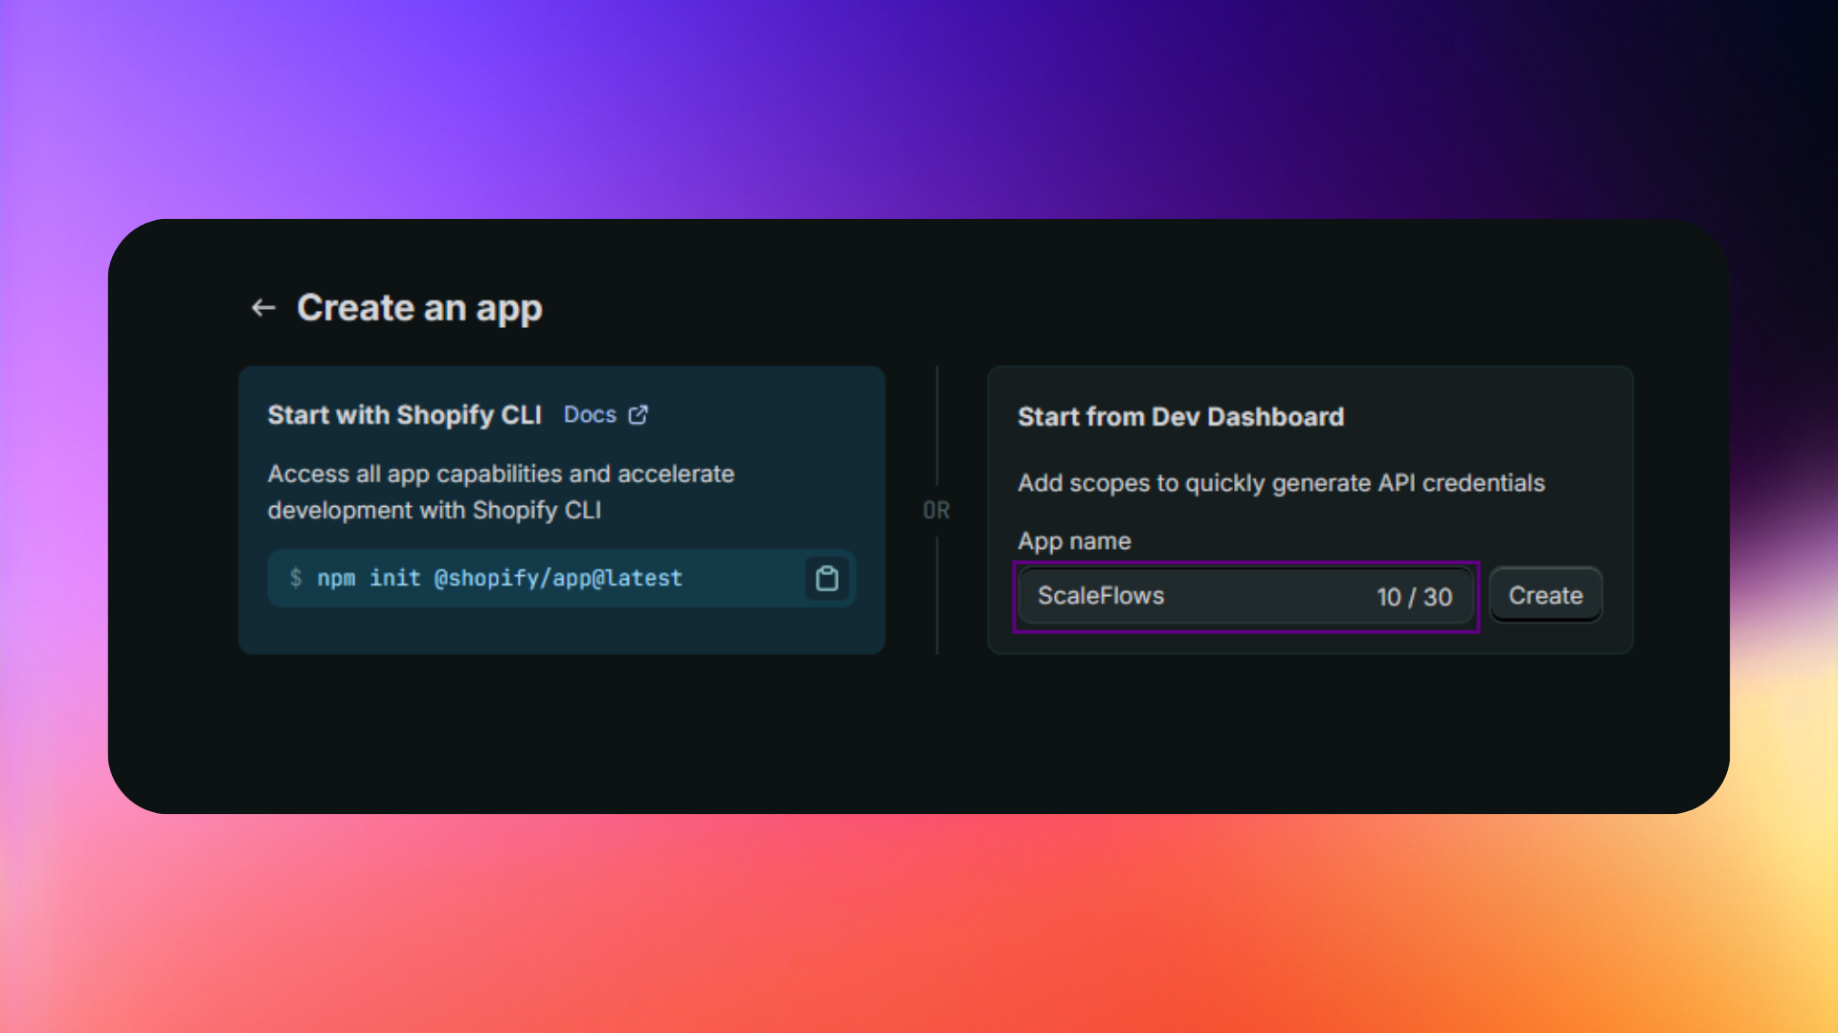Click the Start from Dev Dashboard heading

1180,417
